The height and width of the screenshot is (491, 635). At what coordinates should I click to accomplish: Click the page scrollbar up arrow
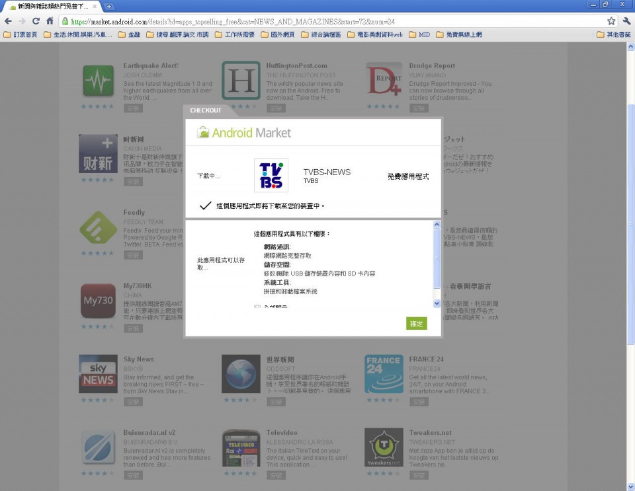pyautogui.click(x=630, y=47)
